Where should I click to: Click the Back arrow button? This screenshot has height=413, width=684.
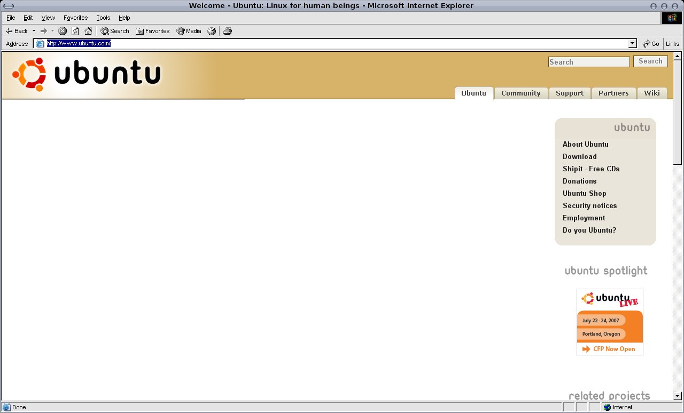coord(16,31)
